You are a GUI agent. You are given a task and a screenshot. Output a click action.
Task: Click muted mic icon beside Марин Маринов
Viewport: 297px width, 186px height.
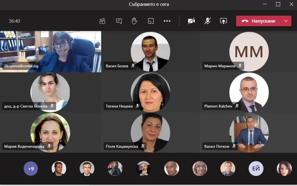coord(240,66)
